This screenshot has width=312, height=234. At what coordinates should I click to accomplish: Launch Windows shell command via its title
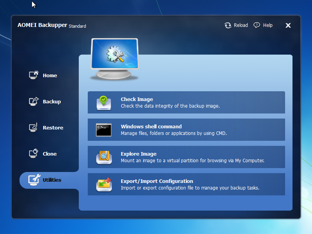[151, 127]
